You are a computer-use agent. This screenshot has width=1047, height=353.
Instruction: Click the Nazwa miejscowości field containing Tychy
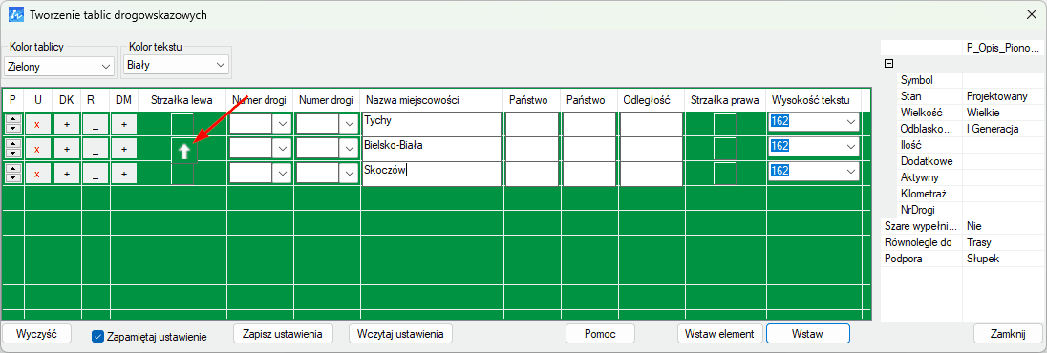click(432, 124)
